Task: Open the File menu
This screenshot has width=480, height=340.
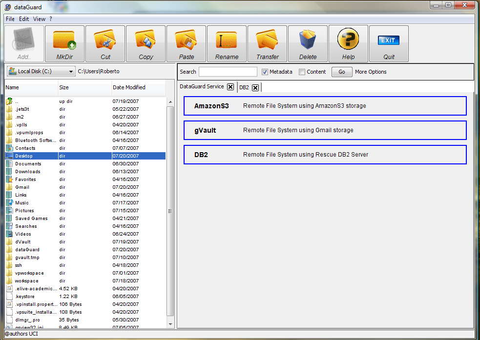Action: (10, 19)
